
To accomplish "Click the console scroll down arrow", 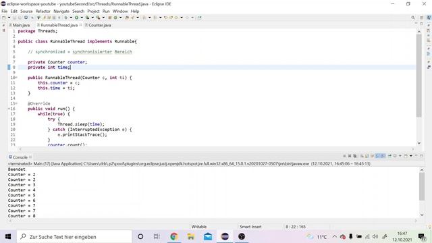I will click(422, 215).
